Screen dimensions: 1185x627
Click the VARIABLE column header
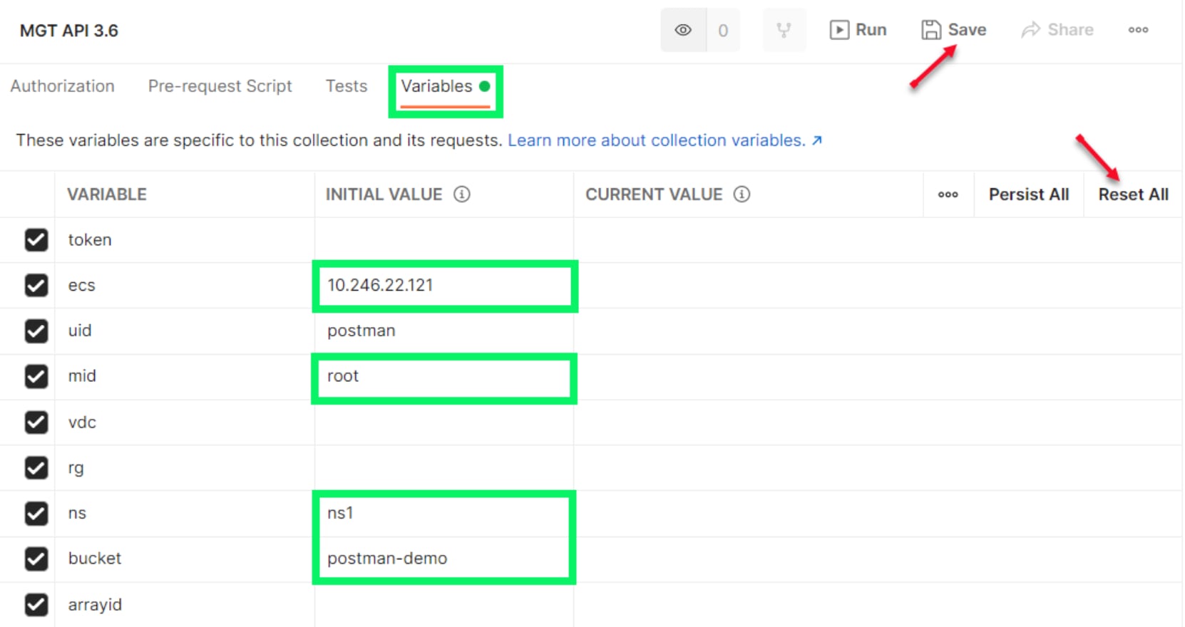[x=107, y=195]
